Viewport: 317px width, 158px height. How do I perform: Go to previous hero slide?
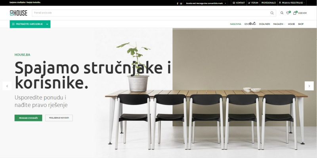pyautogui.click(x=7, y=86)
